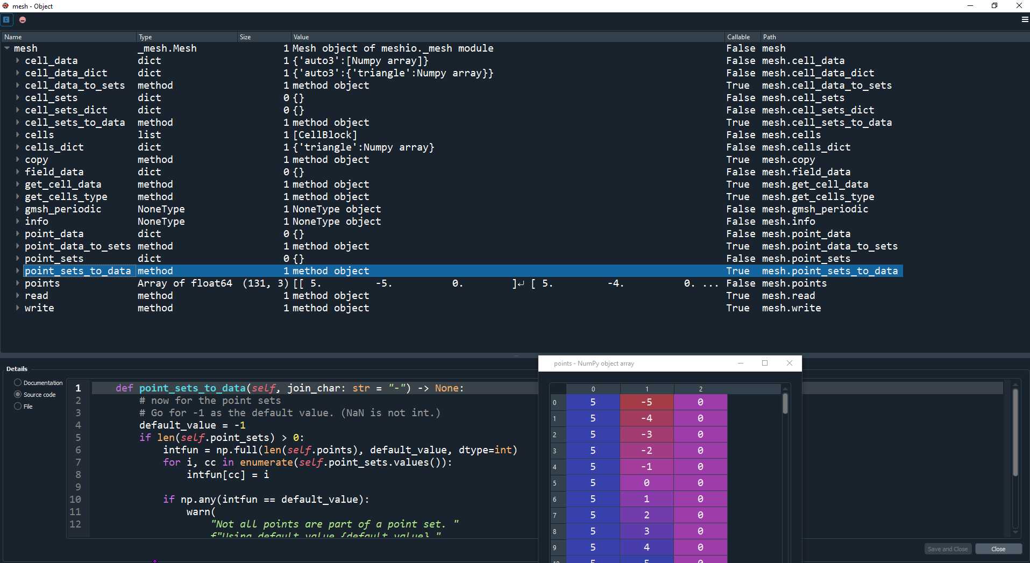This screenshot has height=563, width=1030.
Task: Click line number 10 in source gutter
Action: pos(75,500)
